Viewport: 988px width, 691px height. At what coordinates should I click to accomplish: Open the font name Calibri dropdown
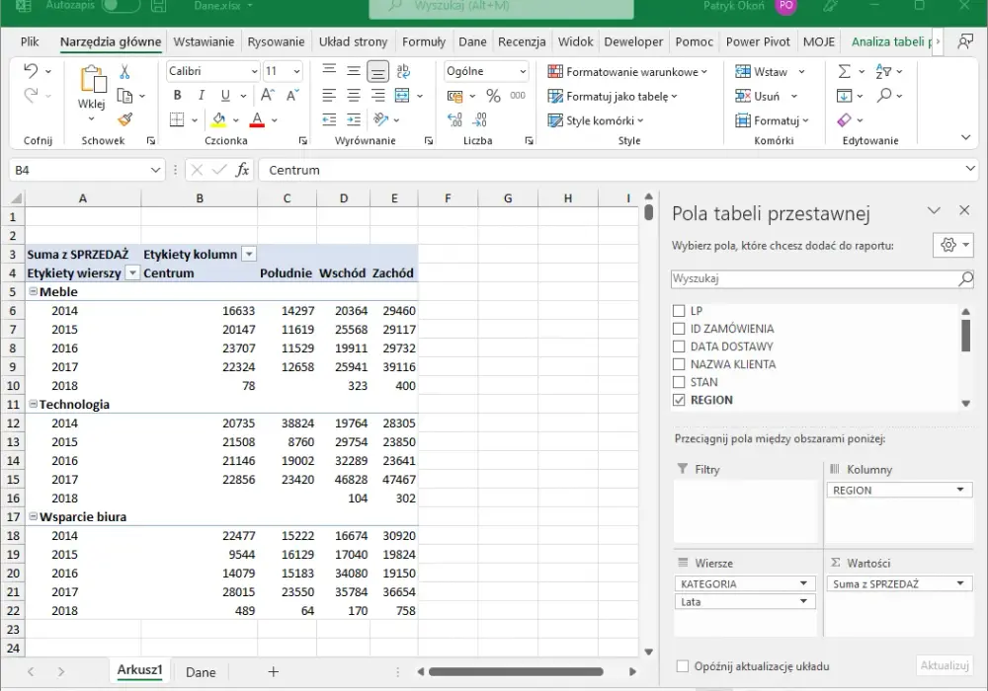tap(254, 72)
